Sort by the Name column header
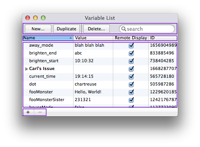The width and height of the screenshot is (200, 147). click(48, 38)
